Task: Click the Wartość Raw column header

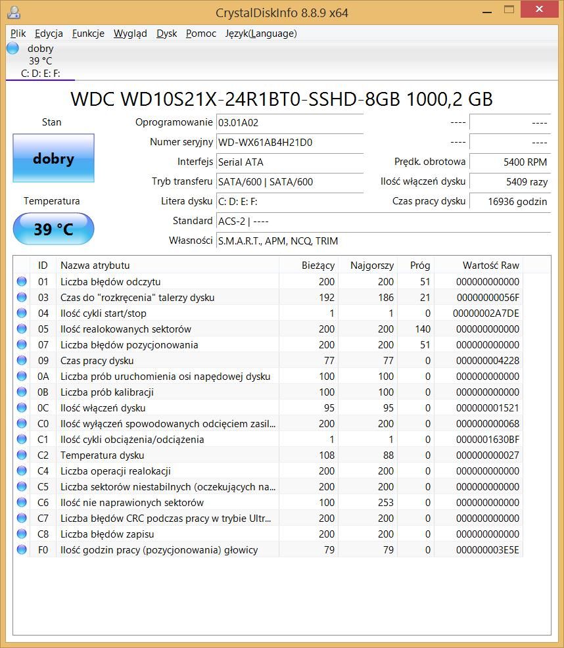Action: (479, 266)
